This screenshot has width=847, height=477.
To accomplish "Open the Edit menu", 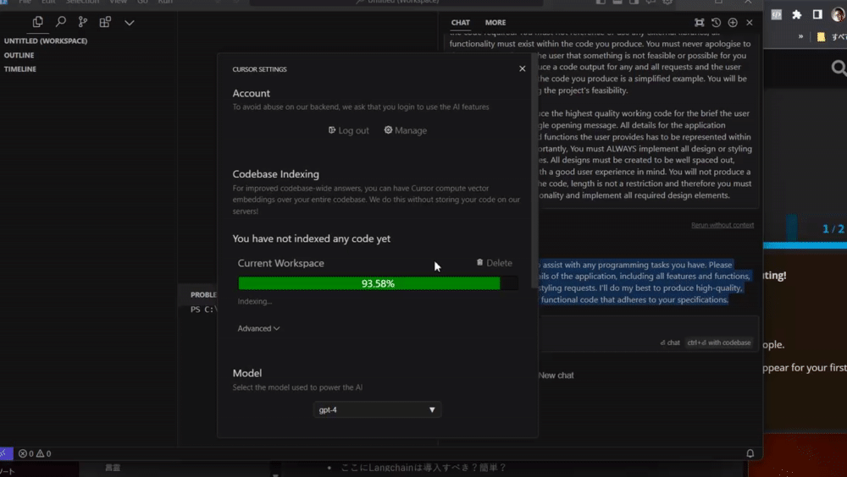I will [x=48, y=3].
